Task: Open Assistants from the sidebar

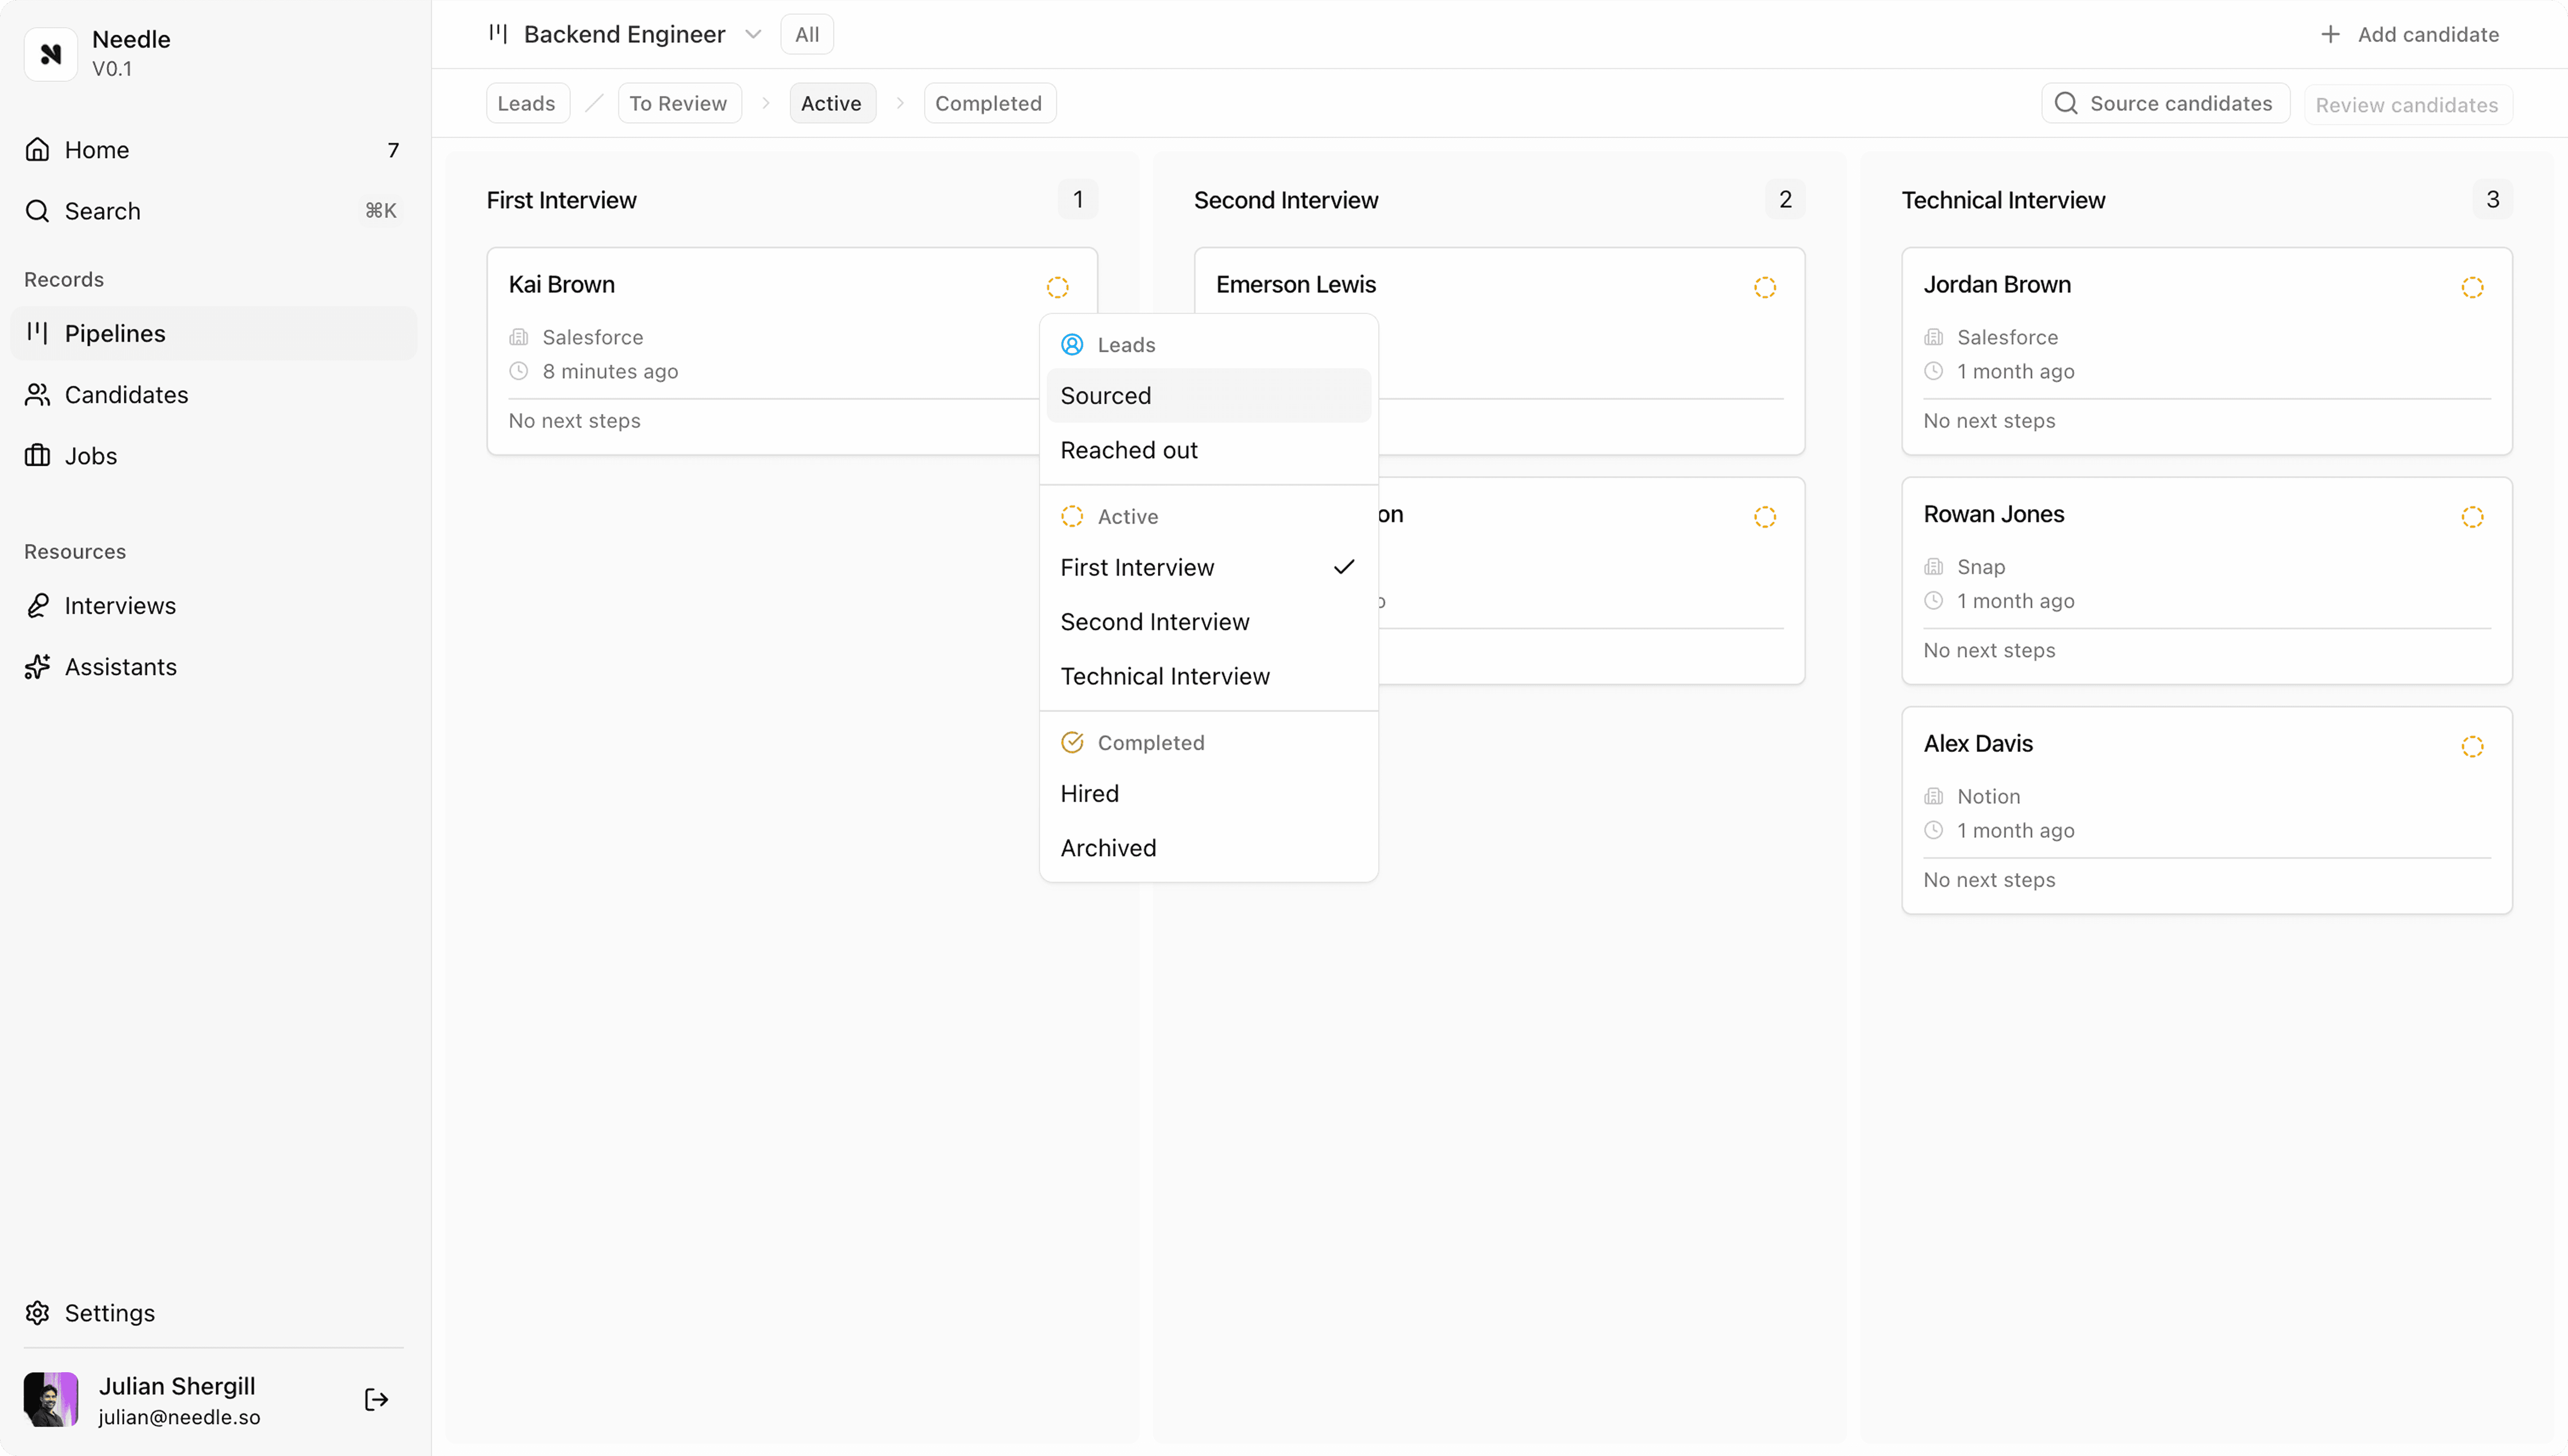Action: pos(120,667)
